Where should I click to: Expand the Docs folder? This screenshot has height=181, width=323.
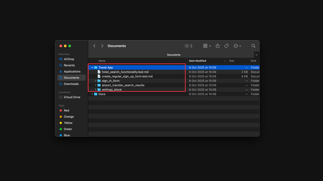pos(92,94)
